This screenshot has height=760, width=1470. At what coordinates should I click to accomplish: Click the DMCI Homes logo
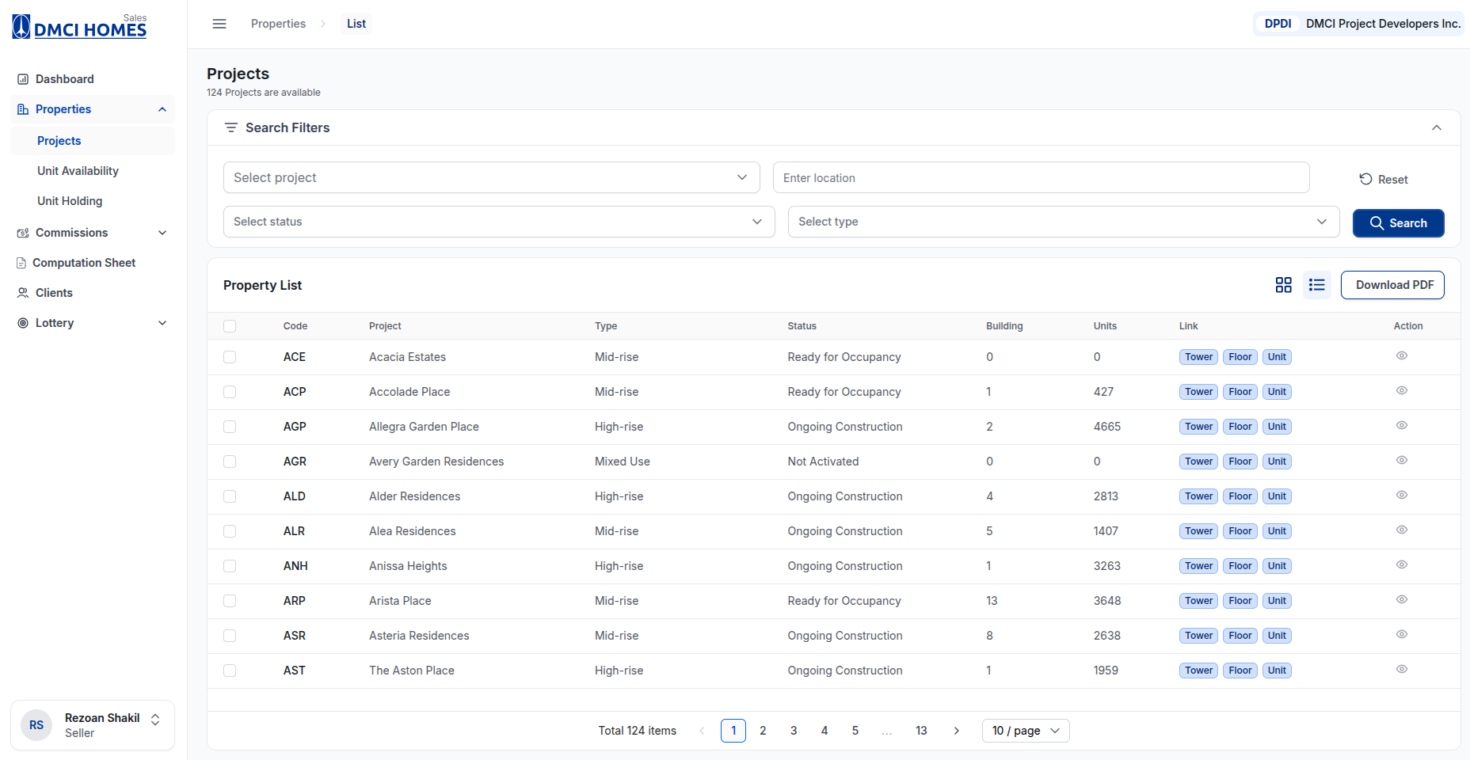(79, 26)
